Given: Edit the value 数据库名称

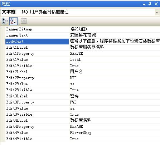Looking at the screenshot, I should (115, 120).
